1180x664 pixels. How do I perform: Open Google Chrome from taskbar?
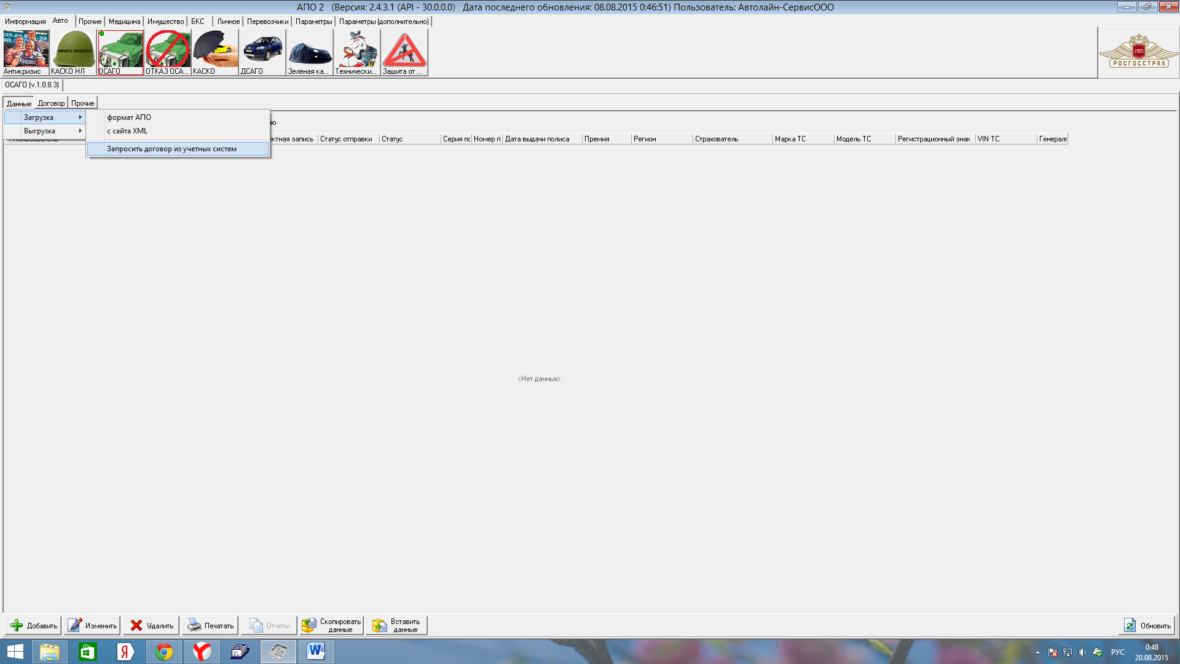[x=164, y=652]
